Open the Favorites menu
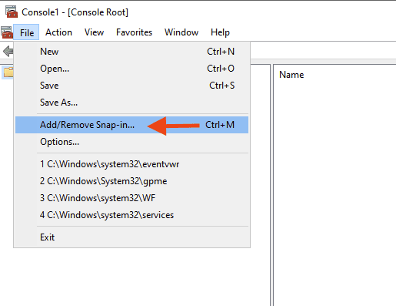The image size is (396, 306). click(134, 32)
